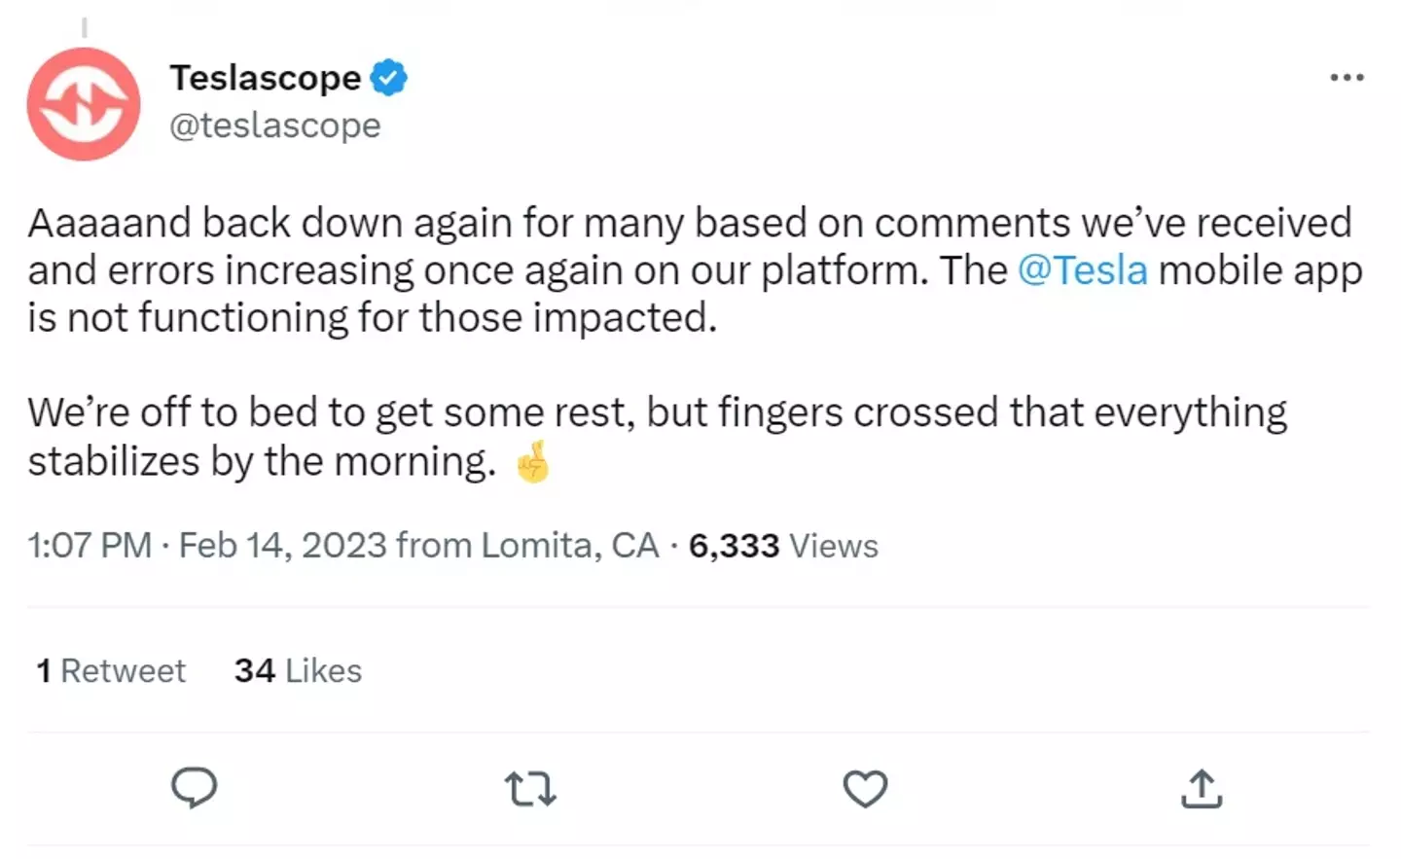1401x859 pixels.
Task: View the 6,333 Views analytics
Action: click(x=783, y=546)
